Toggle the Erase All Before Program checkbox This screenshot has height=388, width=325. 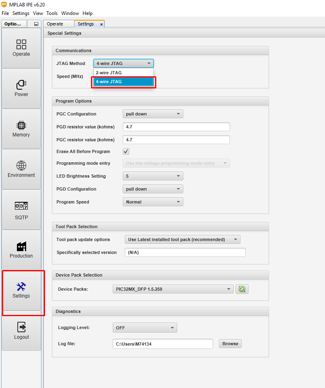click(x=126, y=151)
